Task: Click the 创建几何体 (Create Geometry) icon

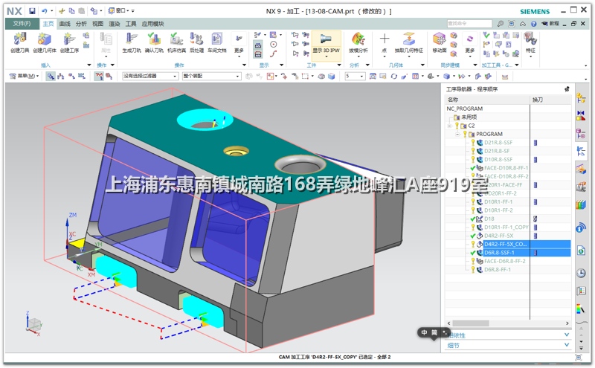Action: tap(42, 42)
